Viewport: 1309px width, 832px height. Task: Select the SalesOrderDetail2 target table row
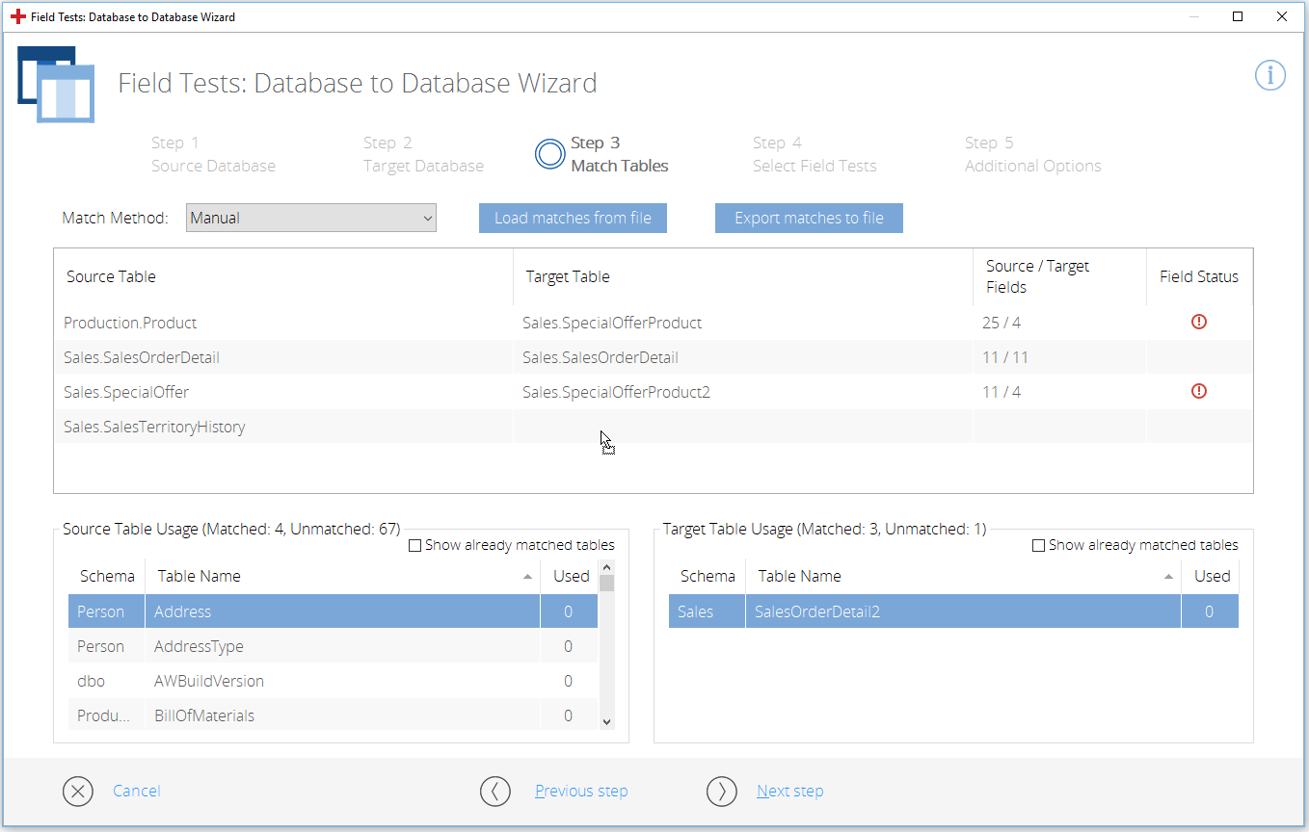pos(952,611)
